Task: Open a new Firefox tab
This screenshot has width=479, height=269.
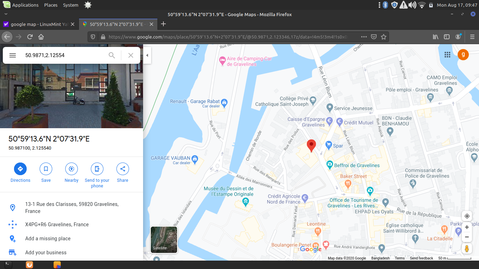Action: click(163, 24)
